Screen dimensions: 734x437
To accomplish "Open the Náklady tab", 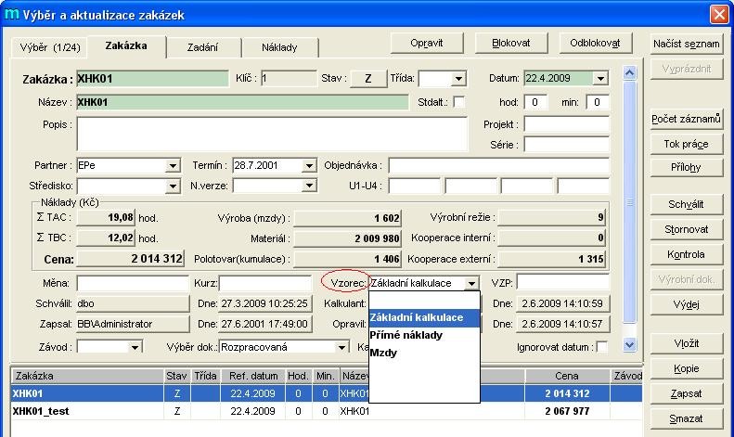I will pyautogui.click(x=279, y=47).
